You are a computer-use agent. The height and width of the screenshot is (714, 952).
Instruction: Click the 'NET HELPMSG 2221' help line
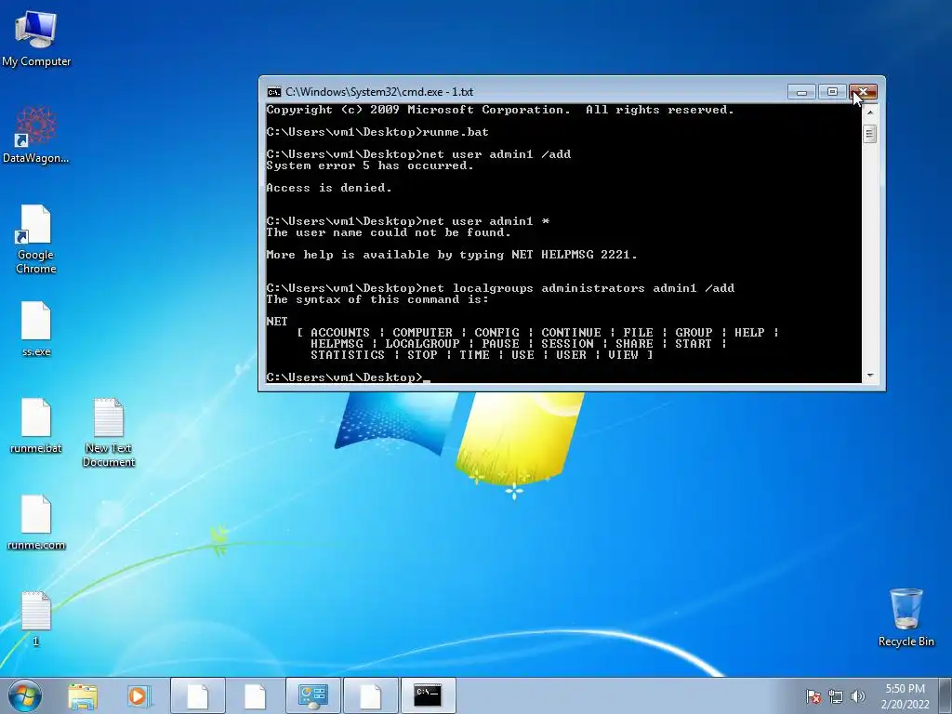coord(452,255)
